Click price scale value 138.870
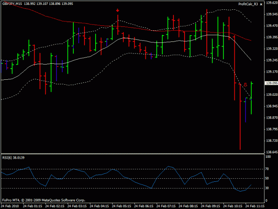The image size is (278, 209). tap(272, 118)
